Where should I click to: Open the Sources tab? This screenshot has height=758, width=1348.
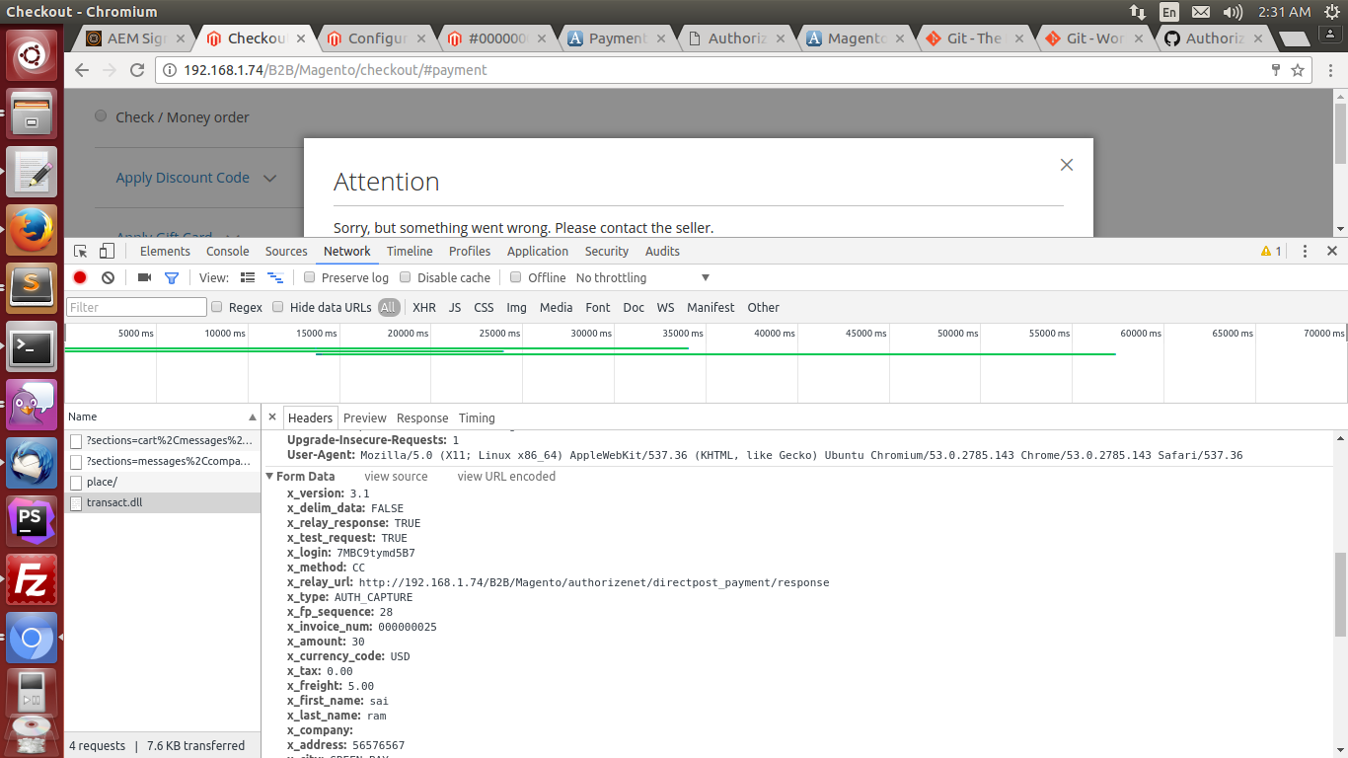tap(286, 252)
